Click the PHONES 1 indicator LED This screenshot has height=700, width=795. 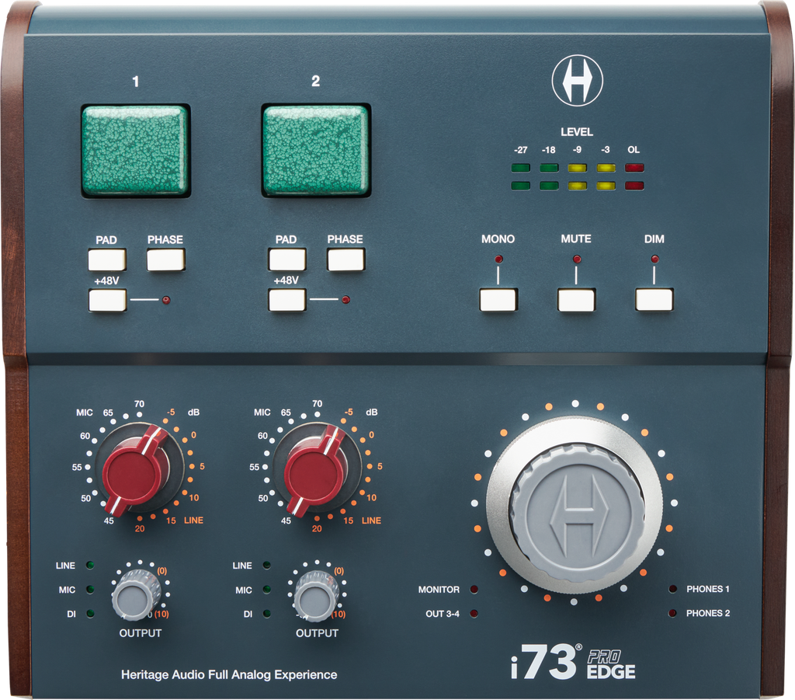click(673, 589)
